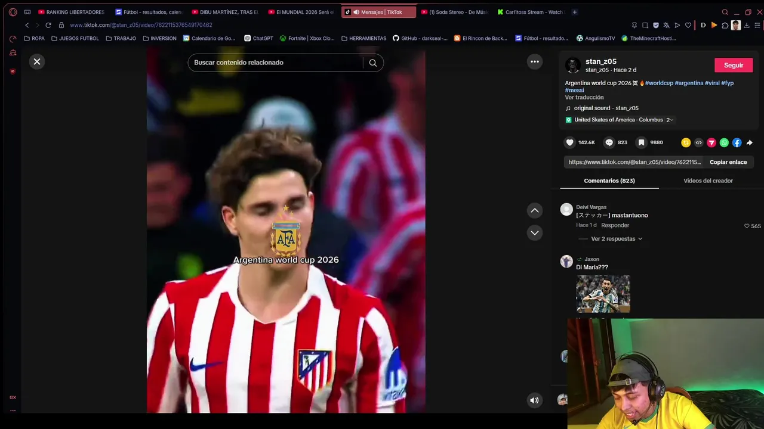Go back in browser history
The height and width of the screenshot is (429, 764).
coord(27,25)
